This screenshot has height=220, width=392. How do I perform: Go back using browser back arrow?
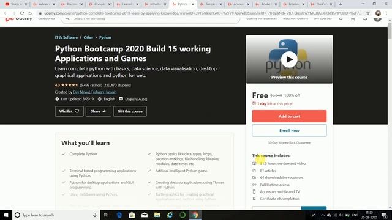tap(6, 13)
